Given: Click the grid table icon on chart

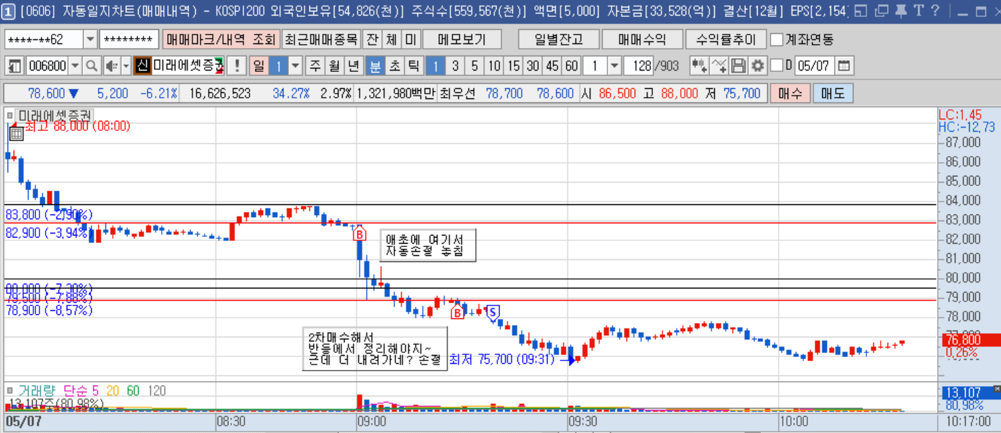Looking at the screenshot, I should (16, 133).
